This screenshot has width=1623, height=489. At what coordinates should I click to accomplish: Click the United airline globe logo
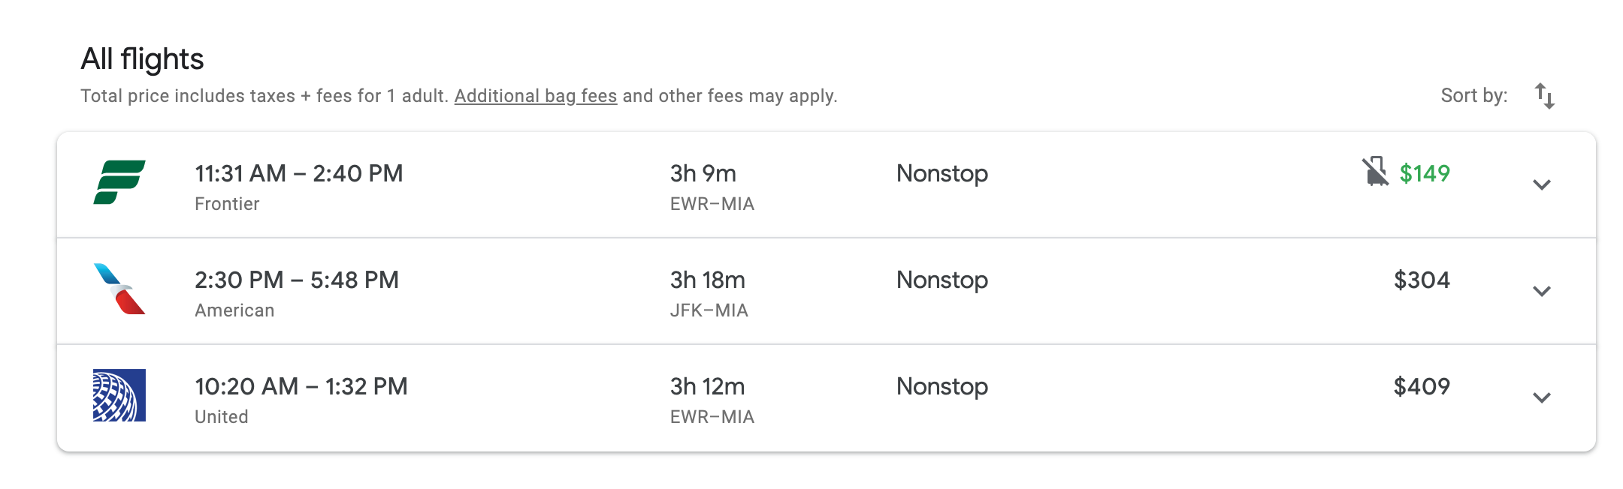(x=119, y=395)
